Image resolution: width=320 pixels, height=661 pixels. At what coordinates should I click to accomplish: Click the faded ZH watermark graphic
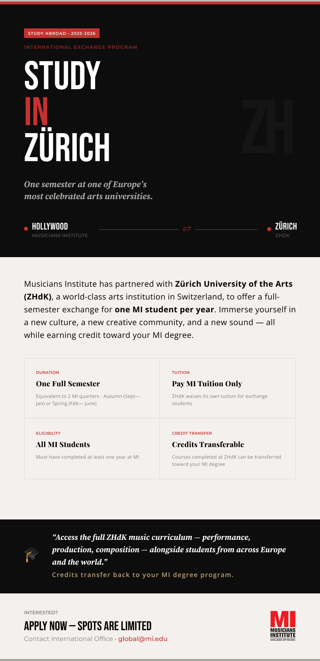coord(267,127)
